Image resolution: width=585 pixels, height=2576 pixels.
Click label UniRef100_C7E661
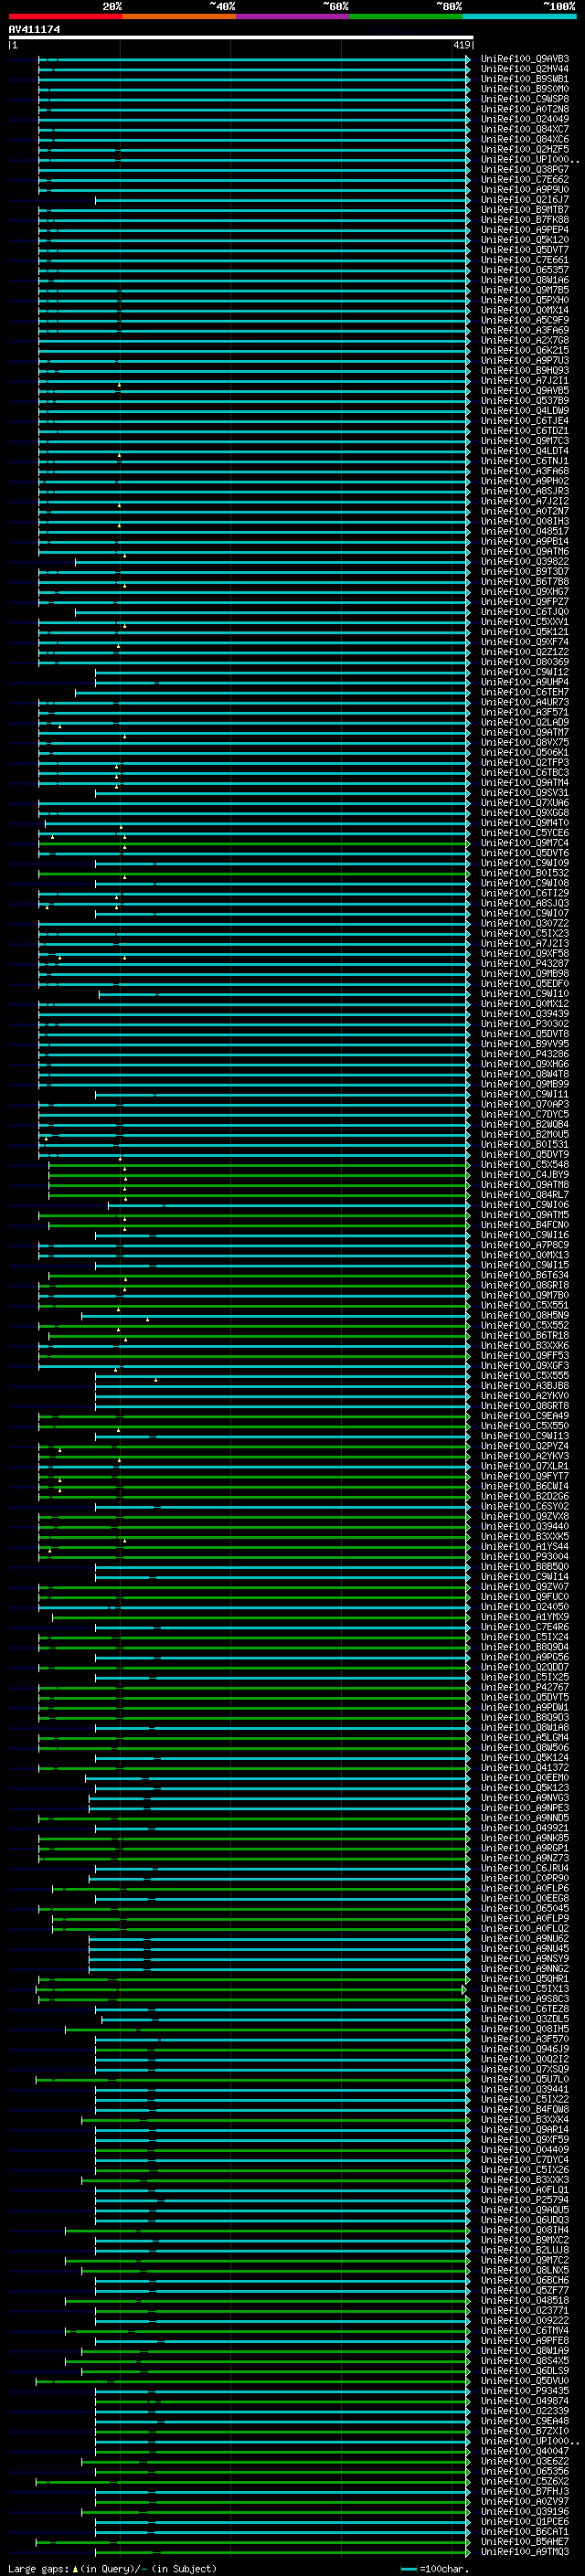[525, 260]
